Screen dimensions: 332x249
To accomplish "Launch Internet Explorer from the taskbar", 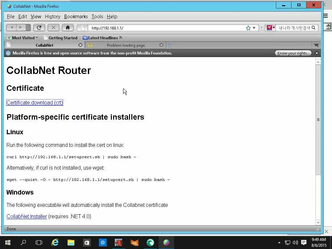I will (x=55, y=243).
